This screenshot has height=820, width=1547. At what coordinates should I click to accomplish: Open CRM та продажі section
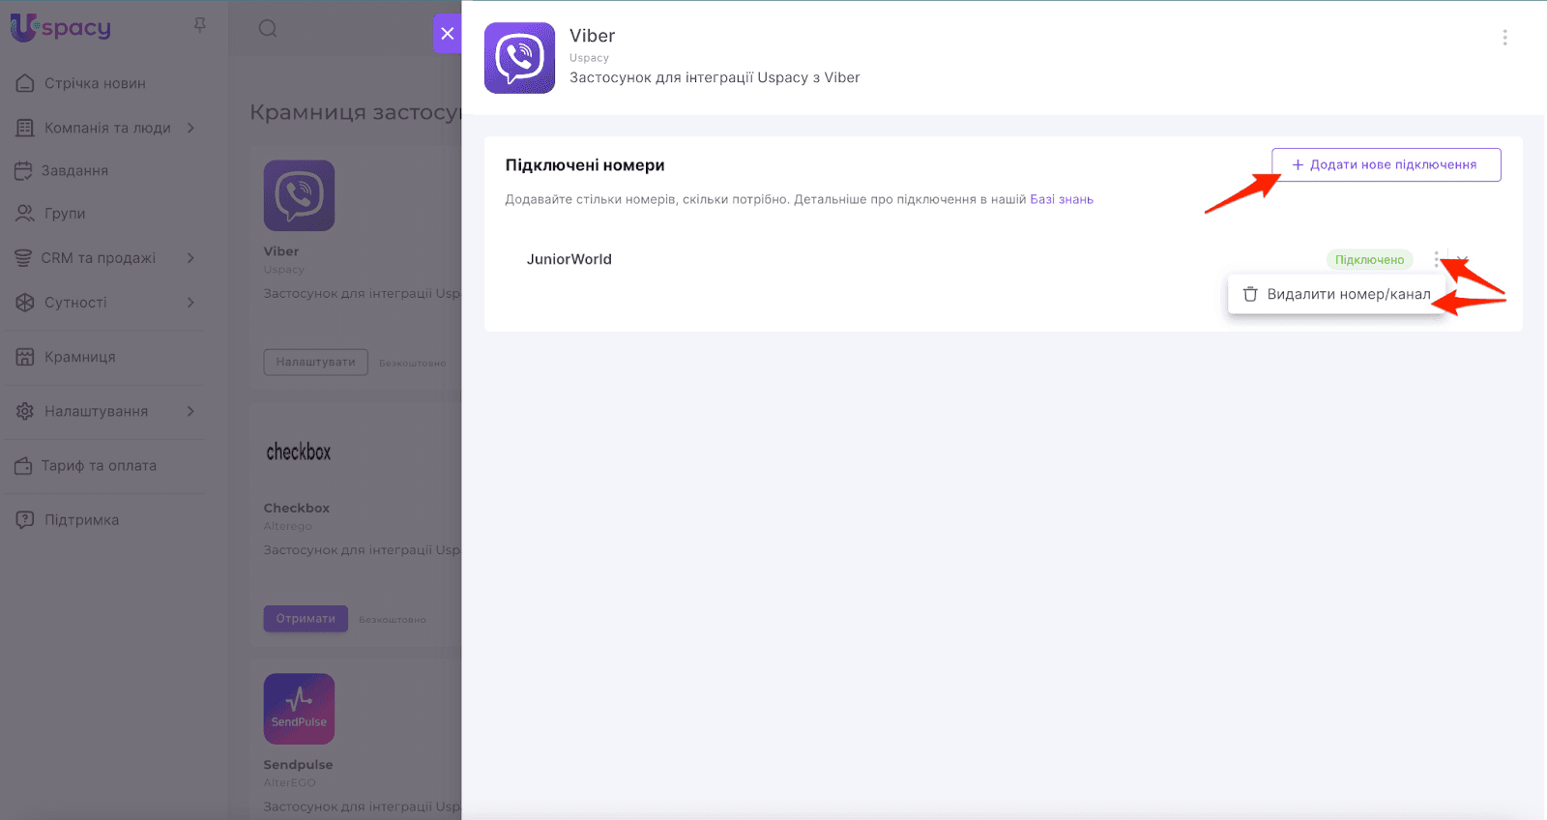pos(98,258)
